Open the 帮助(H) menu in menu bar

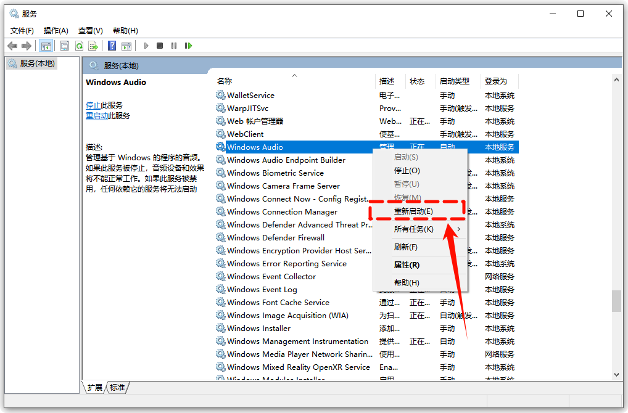[x=125, y=31]
